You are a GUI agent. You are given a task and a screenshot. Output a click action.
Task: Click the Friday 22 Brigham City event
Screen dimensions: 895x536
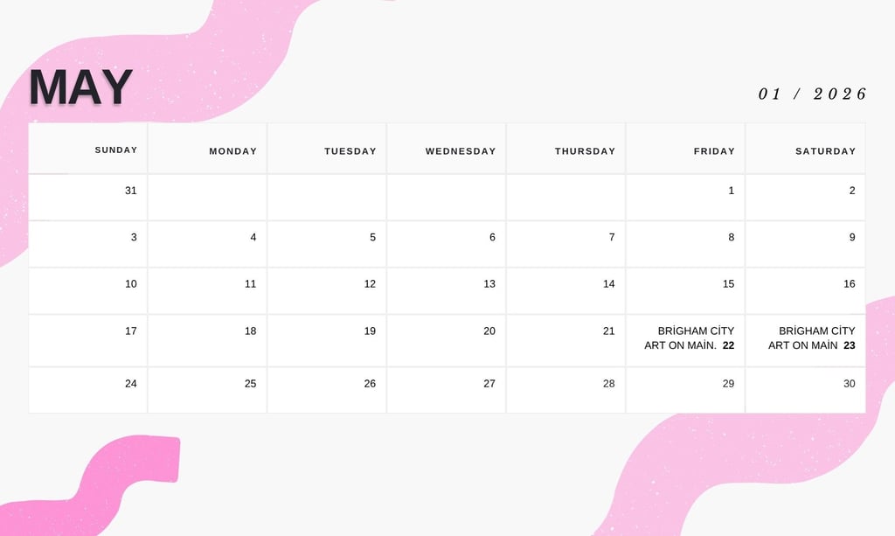(696, 338)
